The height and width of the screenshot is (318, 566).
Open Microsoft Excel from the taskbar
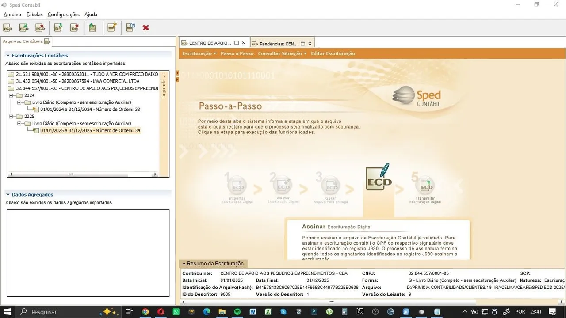[268, 312]
